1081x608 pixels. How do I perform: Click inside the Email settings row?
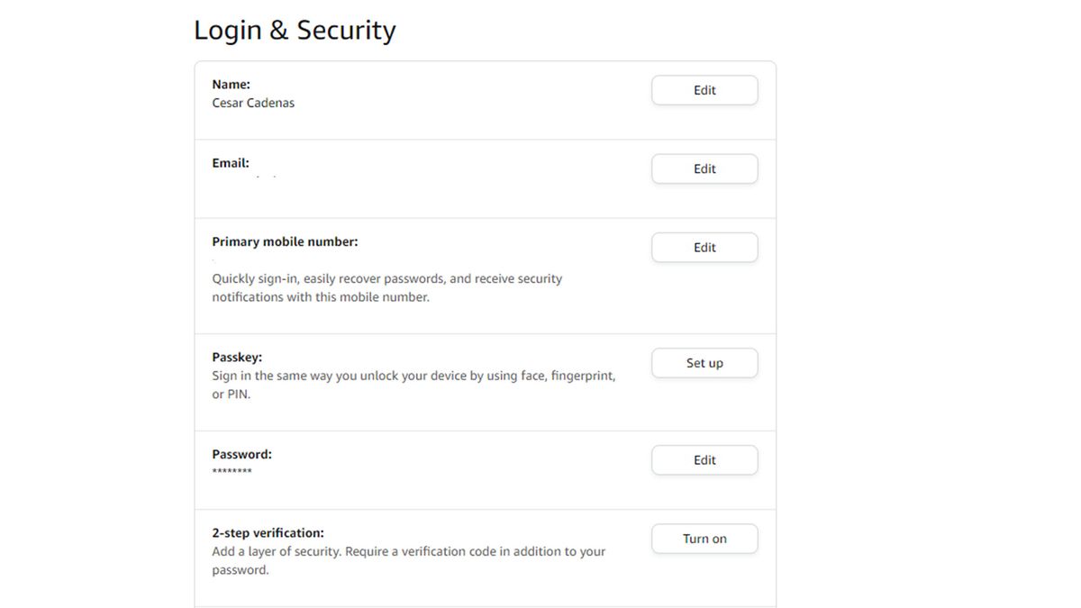click(405, 177)
